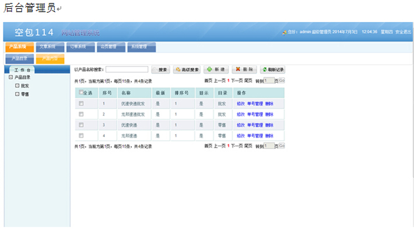414x232 pixels.
Task: Collapse the 产品目录 tree node
Action: coord(11,78)
